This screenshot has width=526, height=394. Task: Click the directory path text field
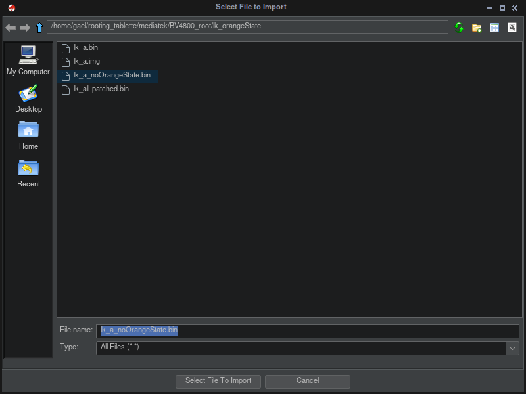pos(247,27)
